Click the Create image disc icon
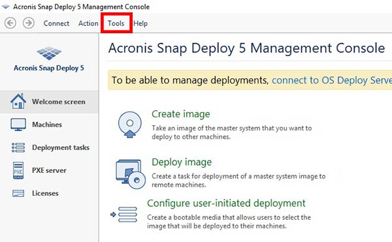The image size is (392, 242). coord(129,125)
